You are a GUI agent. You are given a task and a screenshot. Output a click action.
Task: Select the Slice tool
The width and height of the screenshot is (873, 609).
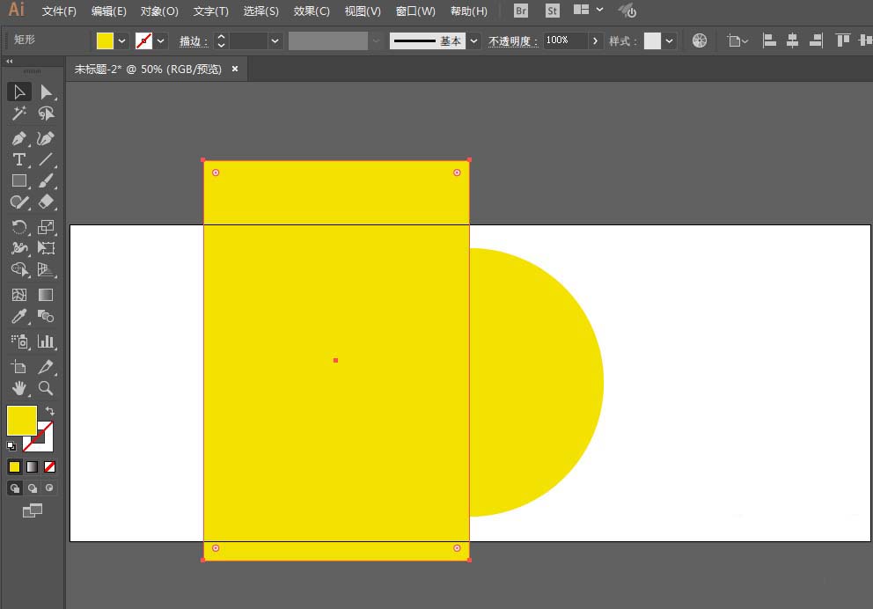(x=47, y=367)
